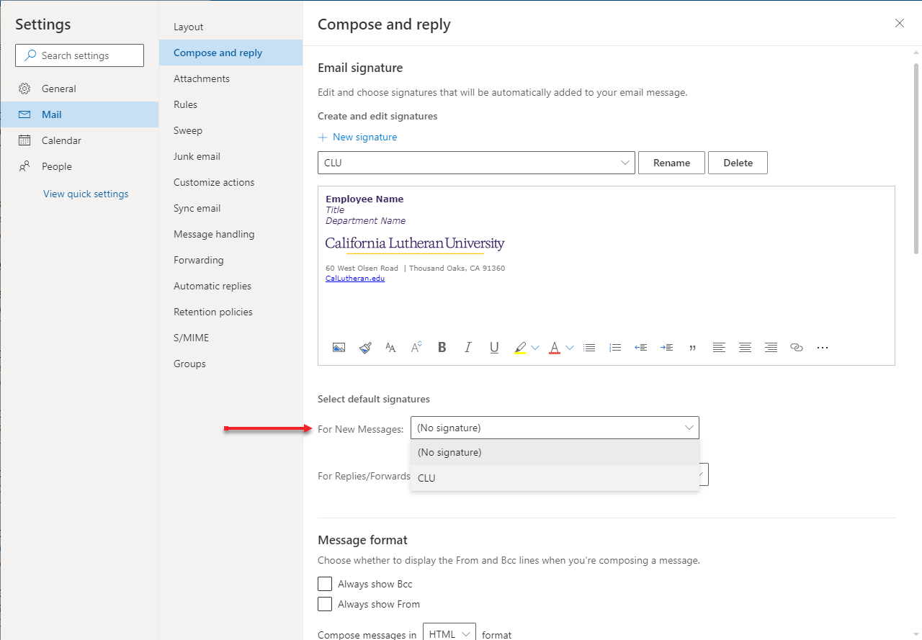
Task: Open the highlight color dropdown arrow
Action: coord(535,348)
